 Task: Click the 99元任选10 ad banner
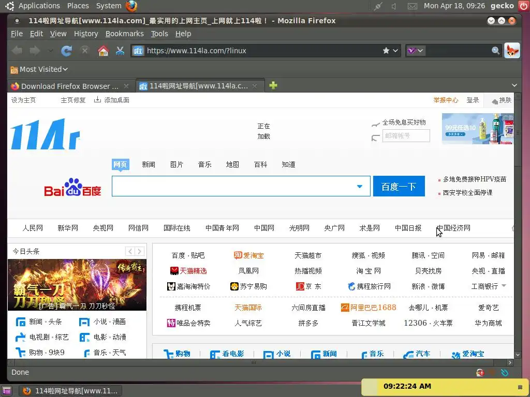click(478, 129)
